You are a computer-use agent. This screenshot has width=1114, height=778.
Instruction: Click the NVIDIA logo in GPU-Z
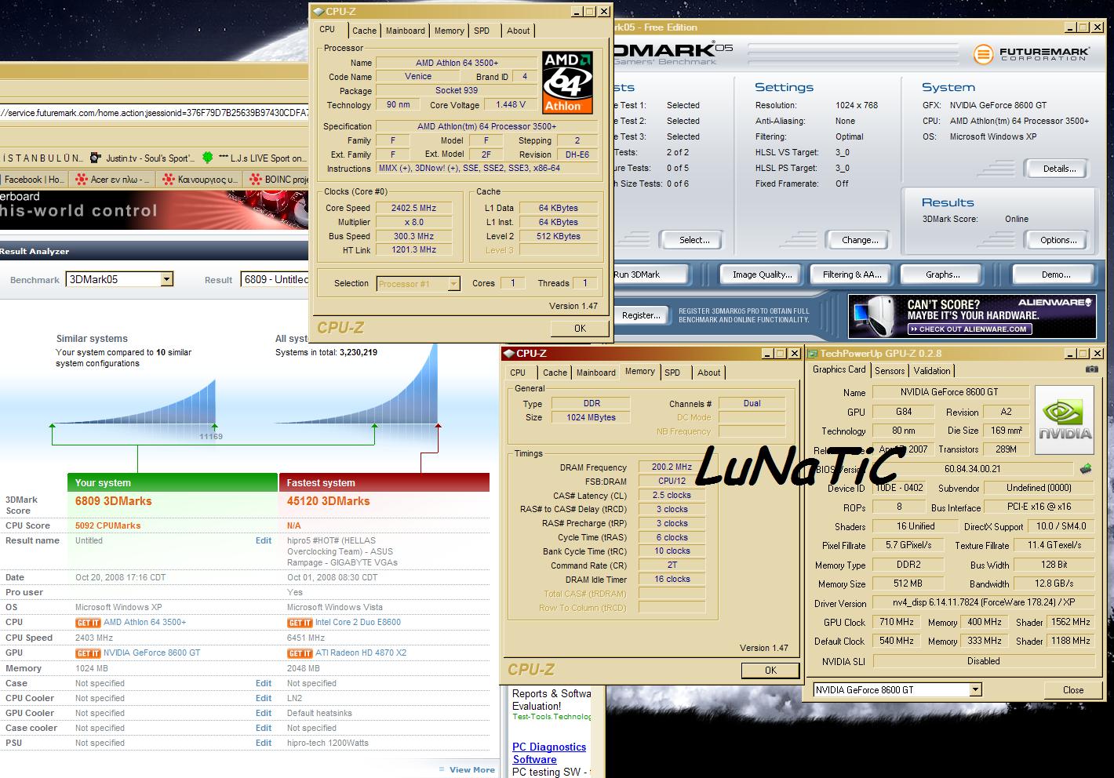pos(1065,420)
